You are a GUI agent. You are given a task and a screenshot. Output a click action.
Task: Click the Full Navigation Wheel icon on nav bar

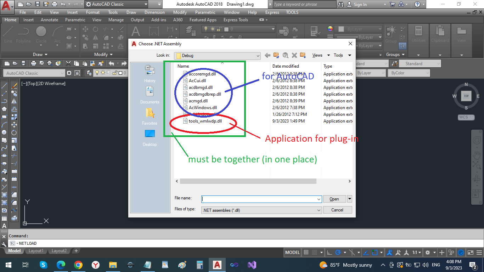click(477, 141)
